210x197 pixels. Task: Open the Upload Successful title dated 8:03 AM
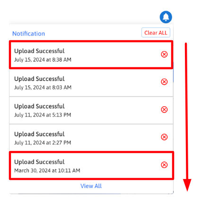[x=39, y=79]
